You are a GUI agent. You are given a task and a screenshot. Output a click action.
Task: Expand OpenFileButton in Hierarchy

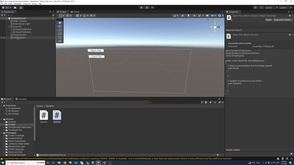11,29
